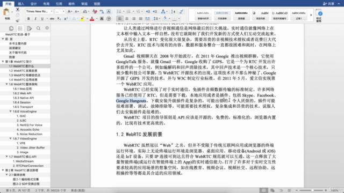
Task: Click the Character Shading icon
Action: tap(102, 19)
